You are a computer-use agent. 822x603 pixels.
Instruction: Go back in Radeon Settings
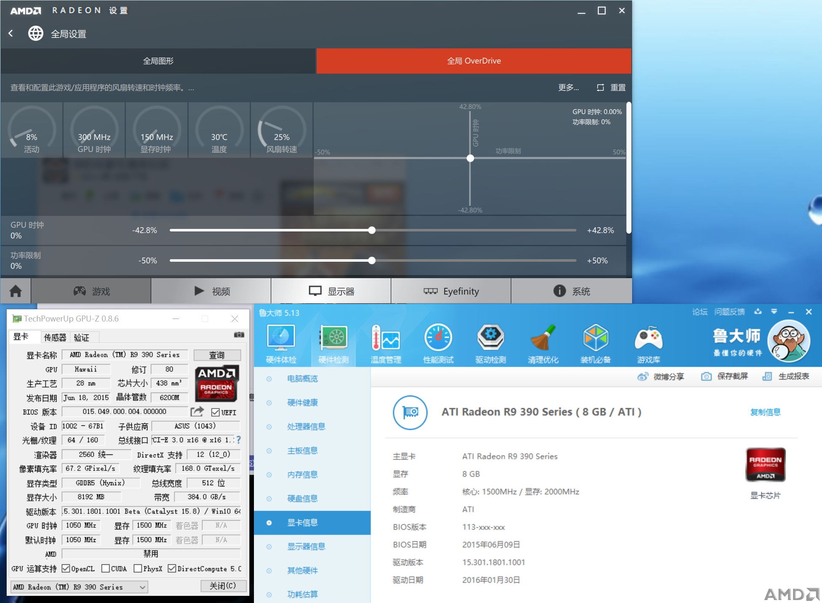(11, 33)
